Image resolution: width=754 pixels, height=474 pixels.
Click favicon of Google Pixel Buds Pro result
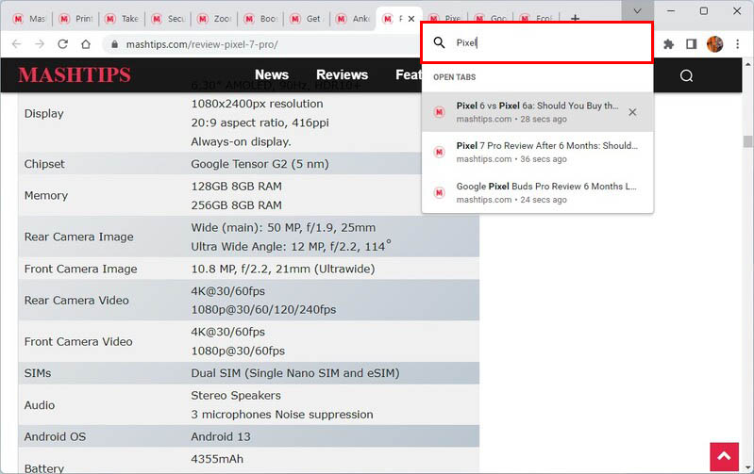click(x=439, y=192)
